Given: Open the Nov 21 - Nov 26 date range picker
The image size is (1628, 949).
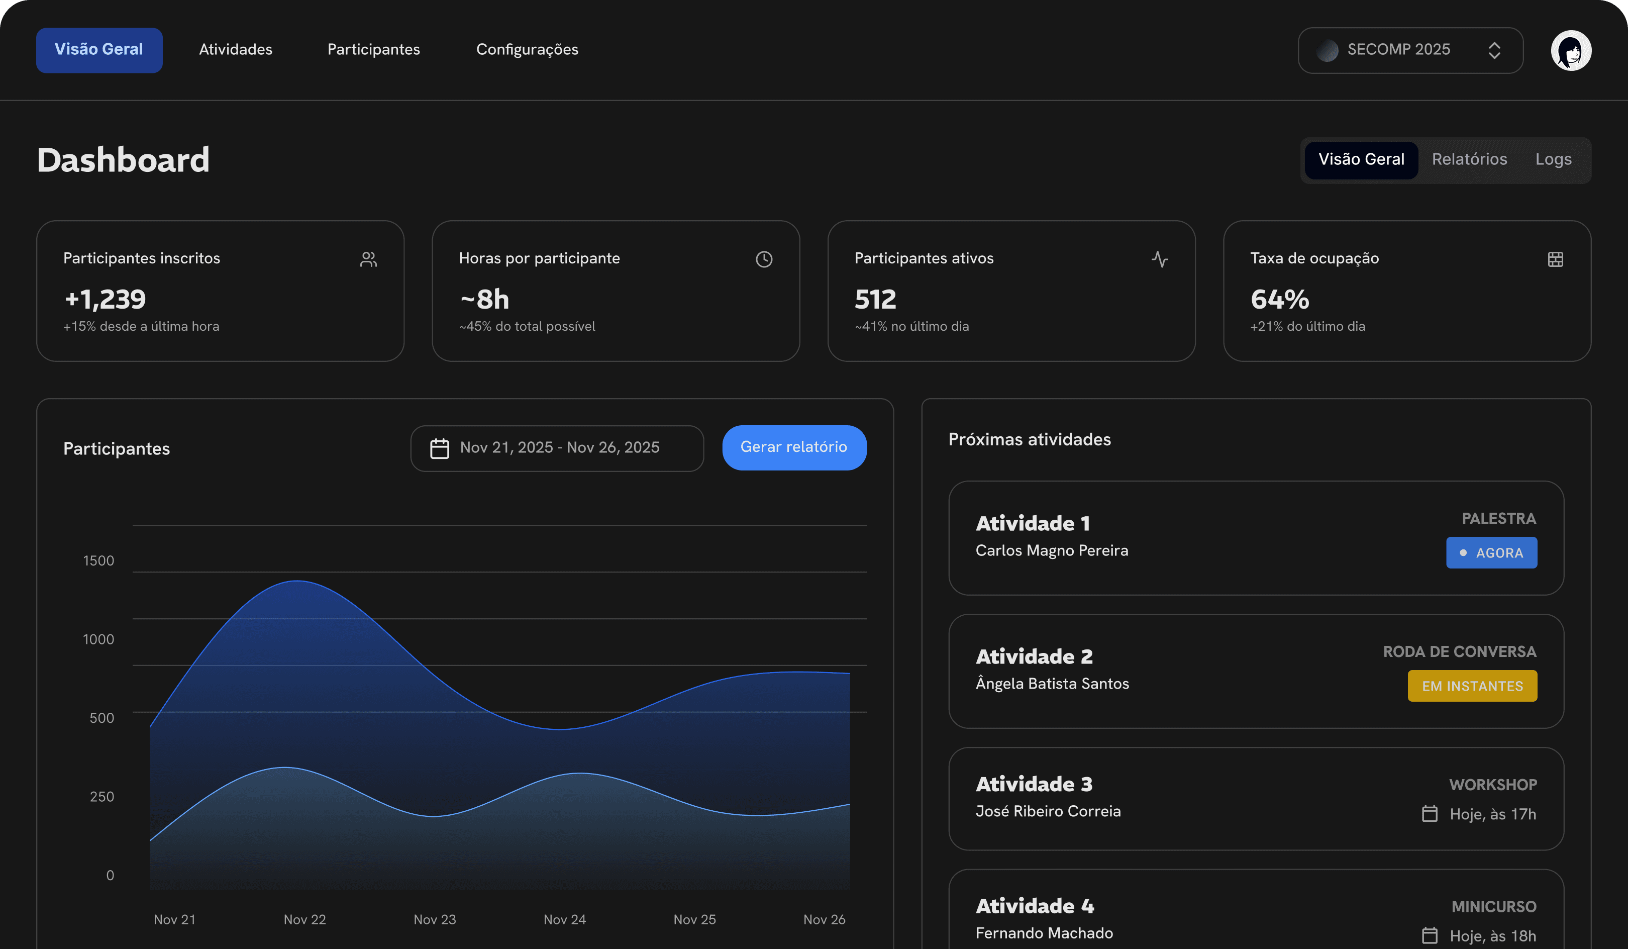Looking at the screenshot, I should 557,448.
